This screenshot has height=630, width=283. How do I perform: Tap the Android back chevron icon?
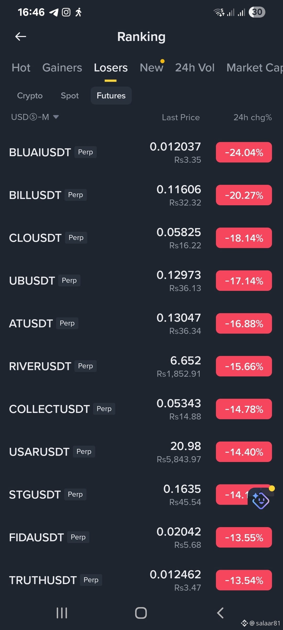220,613
